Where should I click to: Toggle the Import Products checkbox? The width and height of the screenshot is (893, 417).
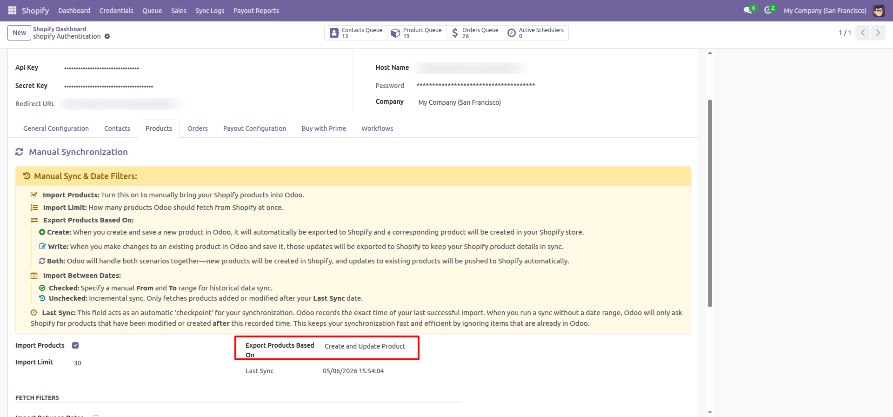click(75, 345)
